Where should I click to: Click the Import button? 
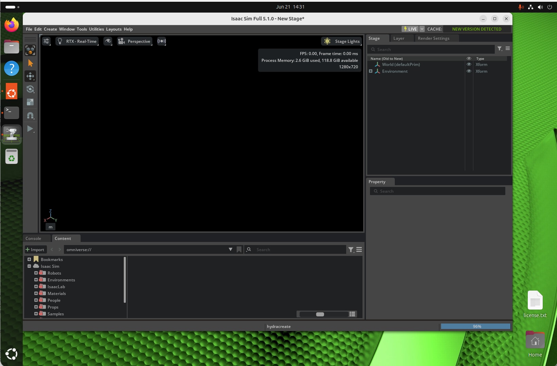click(x=35, y=249)
